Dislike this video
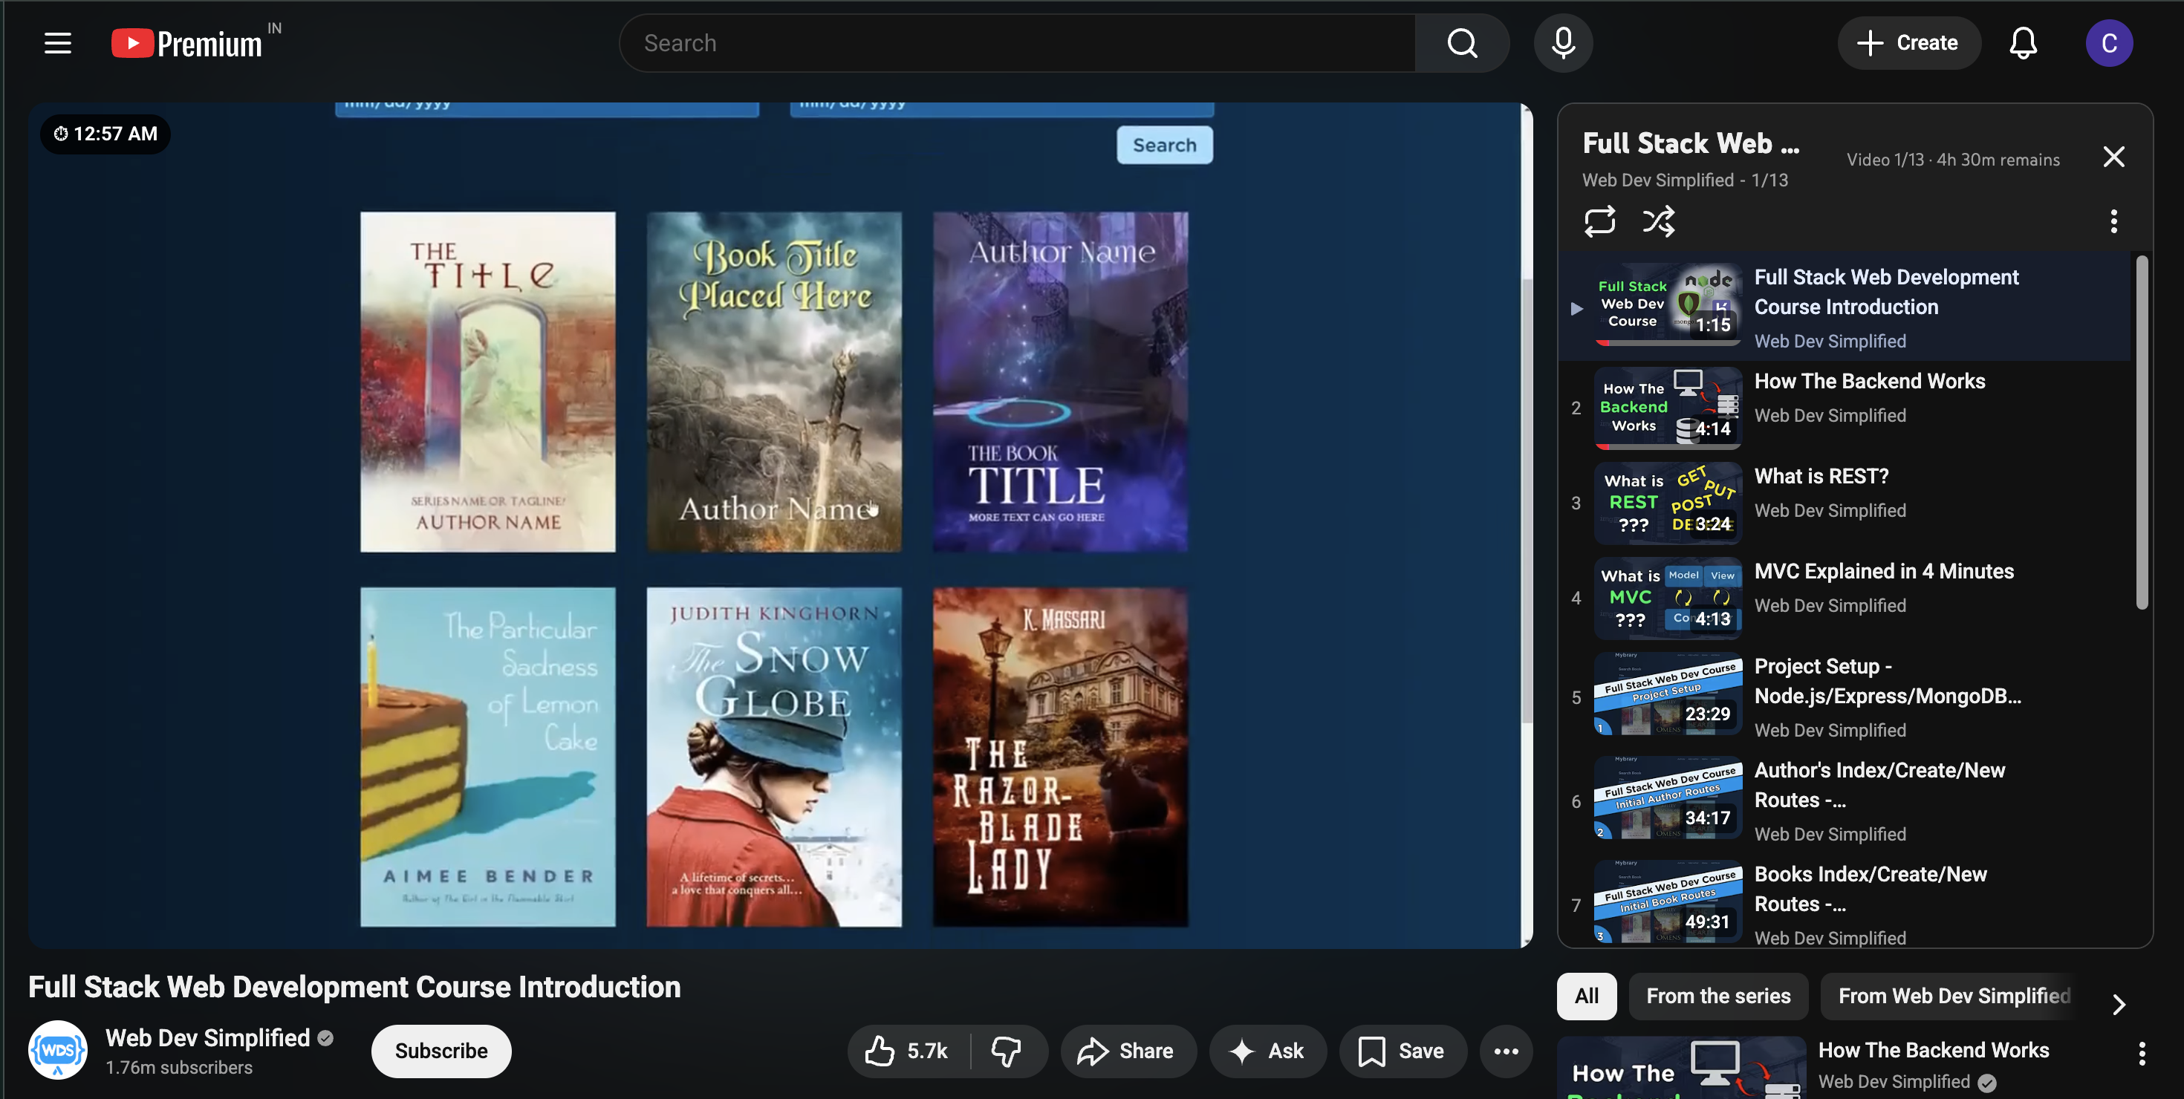This screenshot has height=1099, width=2184. (1007, 1051)
